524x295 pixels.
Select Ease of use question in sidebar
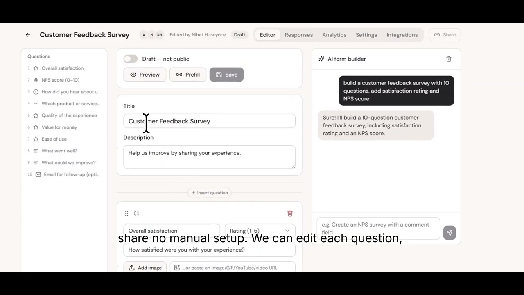[x=64, y=139]
